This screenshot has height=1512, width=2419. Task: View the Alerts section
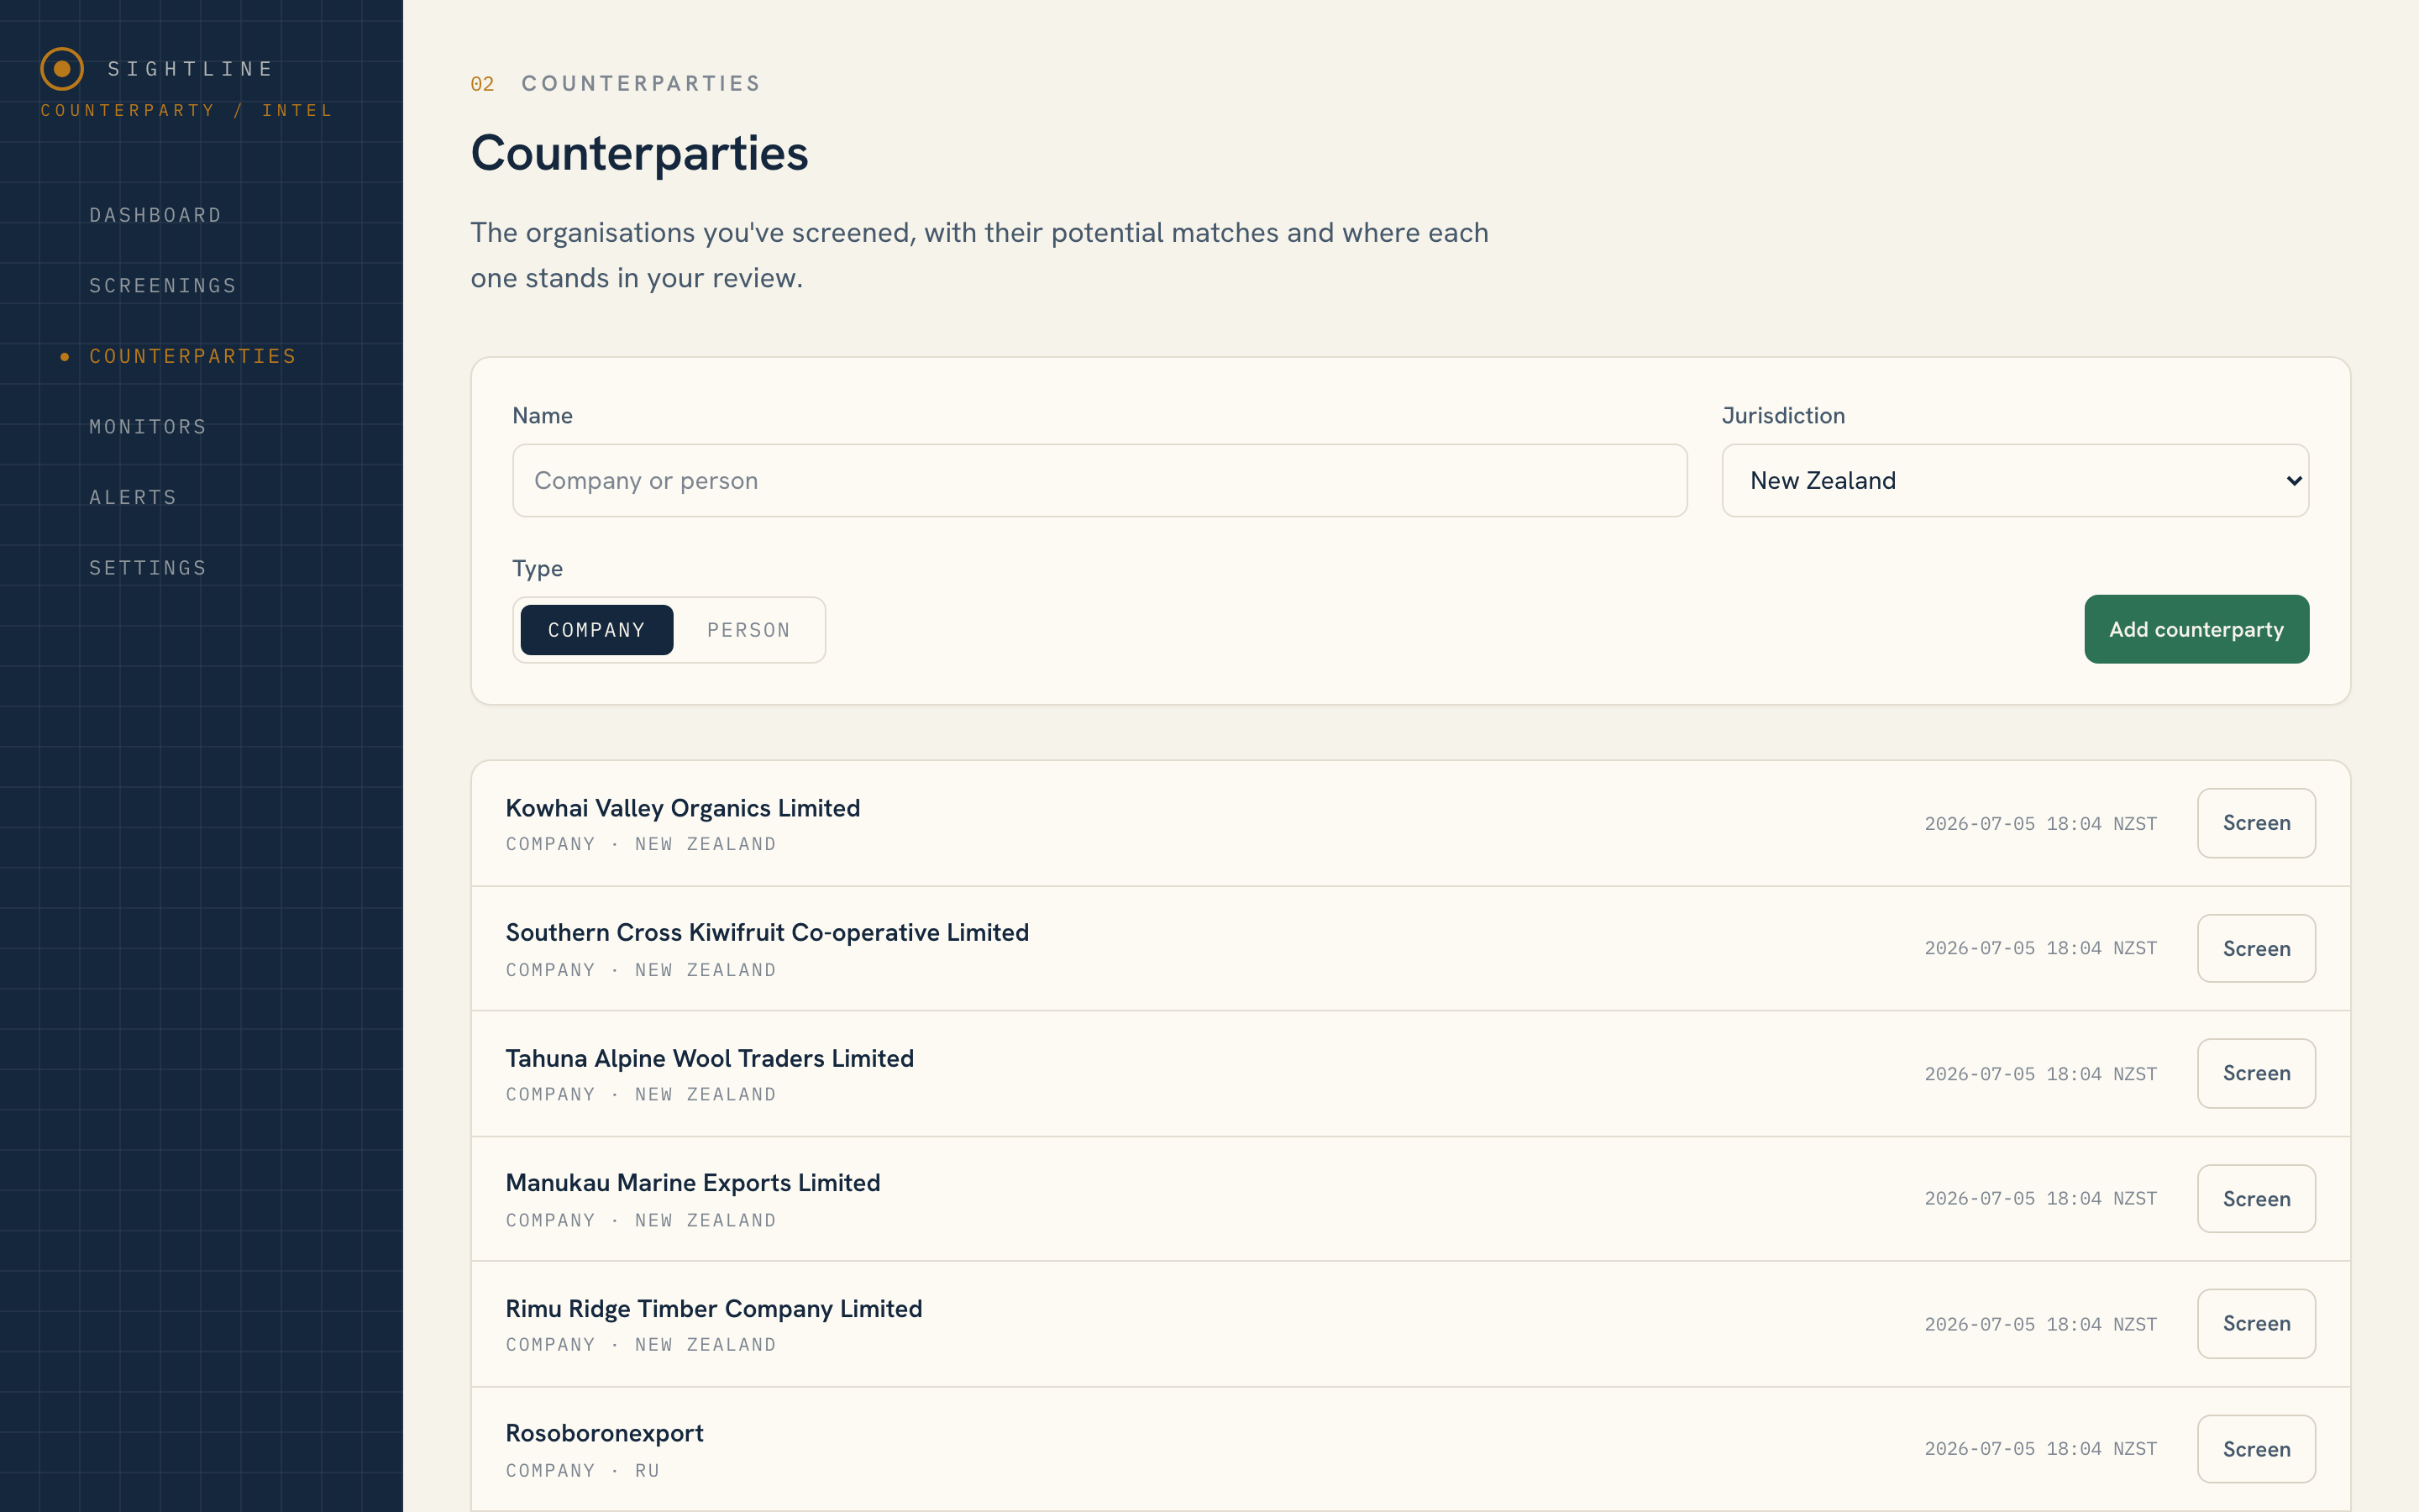(x=133, y=497)
